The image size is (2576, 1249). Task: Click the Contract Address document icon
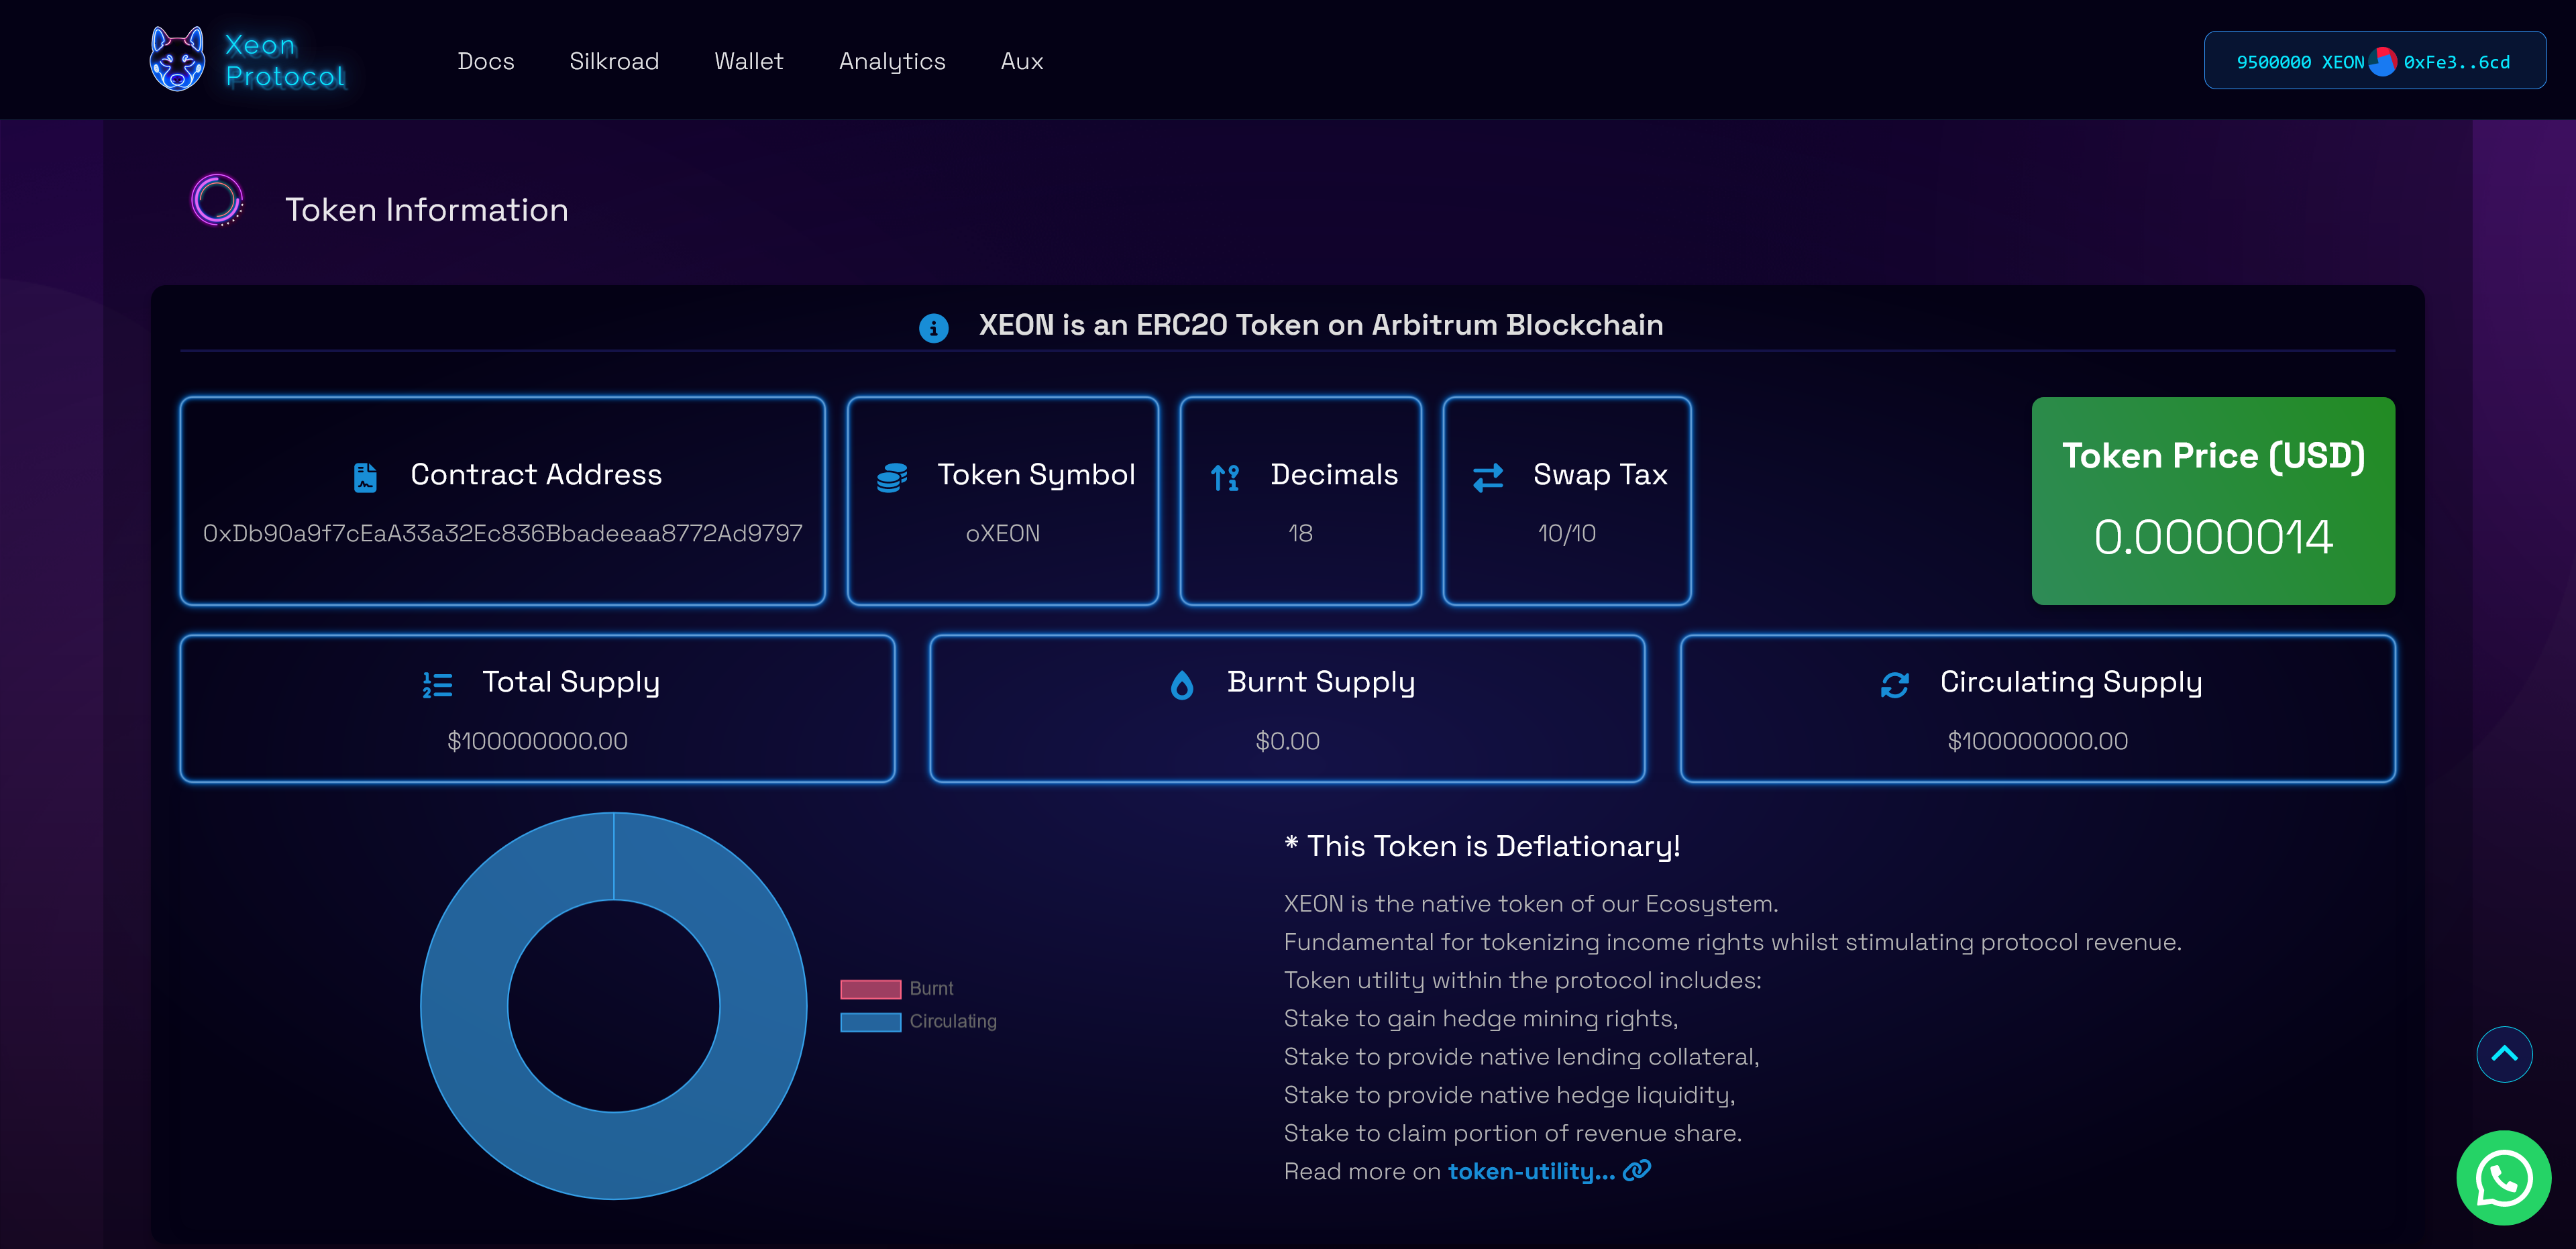pos(365,477)
